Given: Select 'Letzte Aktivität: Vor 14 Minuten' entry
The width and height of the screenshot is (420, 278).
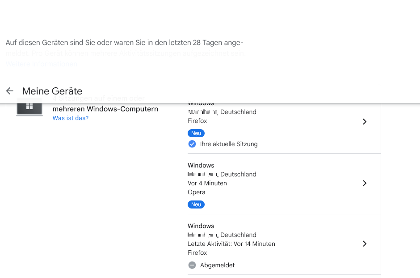Looking at the screenshot, I should coord(231,244).
